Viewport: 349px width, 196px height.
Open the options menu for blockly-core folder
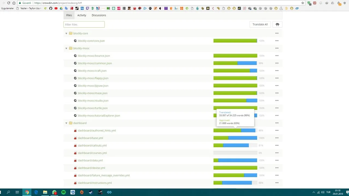point(277,33)
